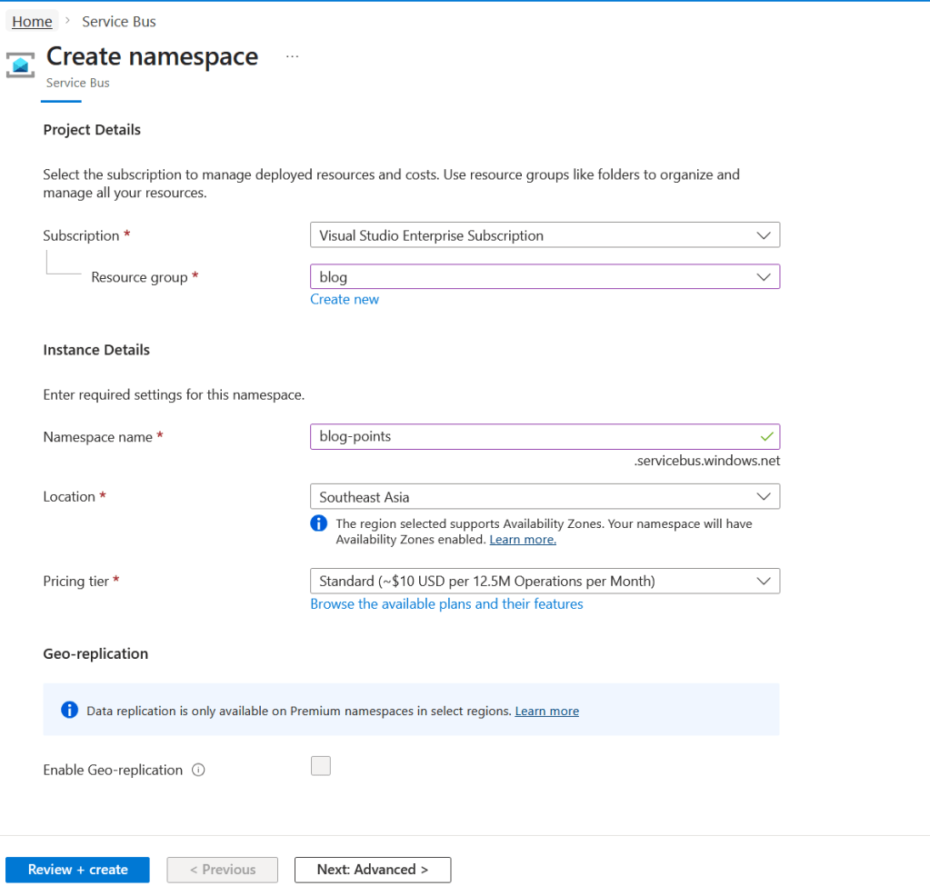The image size is (930, 886).
Task: Click info icon next to Enable Geo-replication
Action: (198, 770)
